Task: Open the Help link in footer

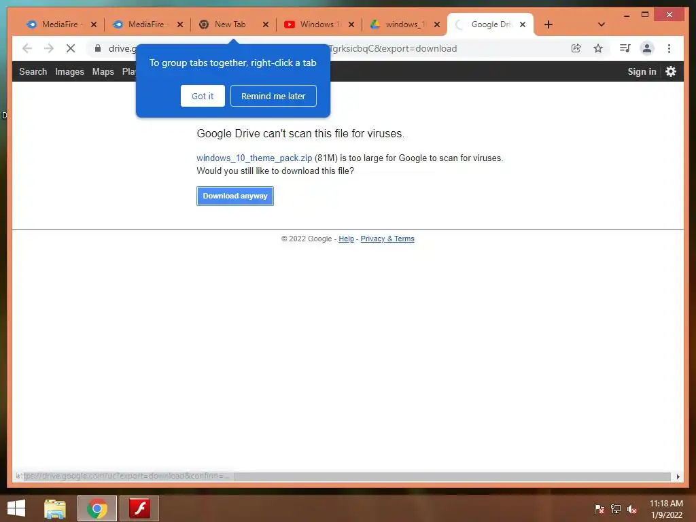Action: (346, 239)
